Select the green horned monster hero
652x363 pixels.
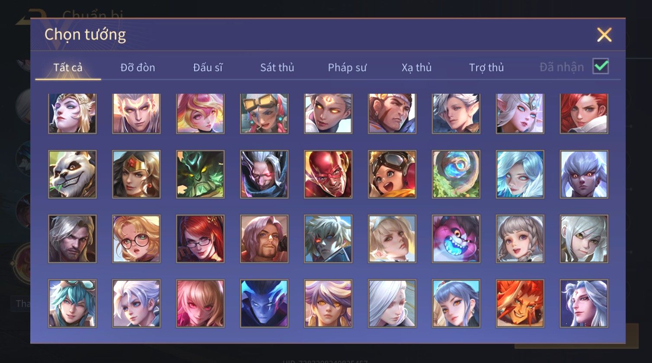tap(200, 174)
